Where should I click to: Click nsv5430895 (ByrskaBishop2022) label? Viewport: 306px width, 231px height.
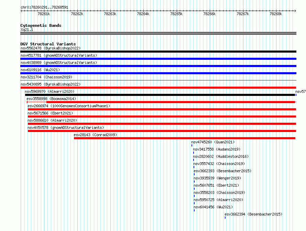click(51, 84)
